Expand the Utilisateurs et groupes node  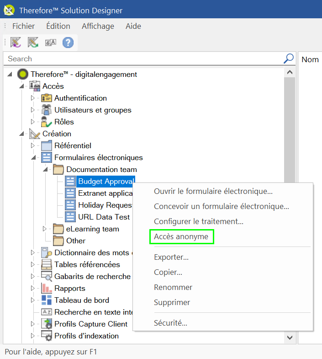33,110
